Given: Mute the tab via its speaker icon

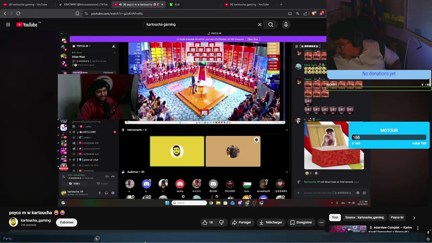Looking at the screenshot, I should coord(120,4).
